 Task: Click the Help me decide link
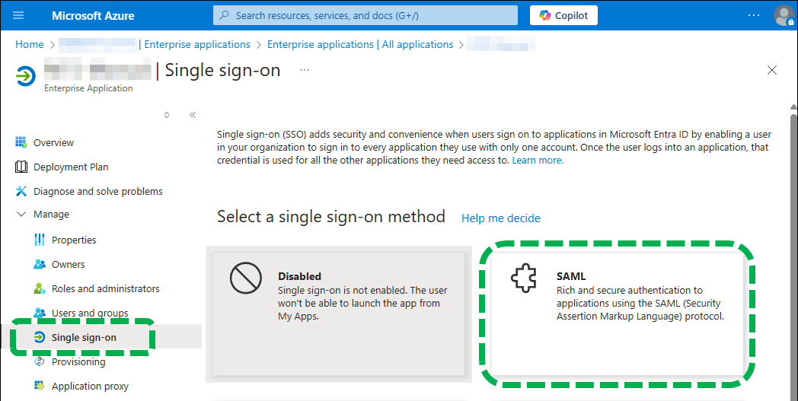pos(500,218)
